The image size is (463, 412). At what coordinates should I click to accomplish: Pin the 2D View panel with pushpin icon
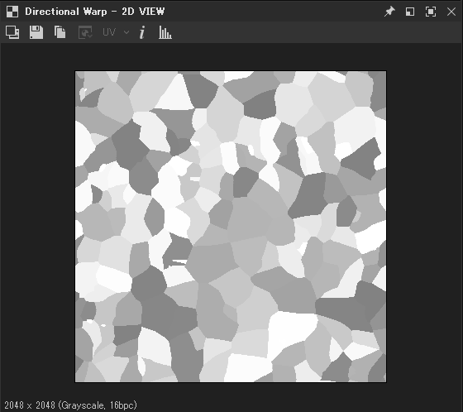click(389, 12)
